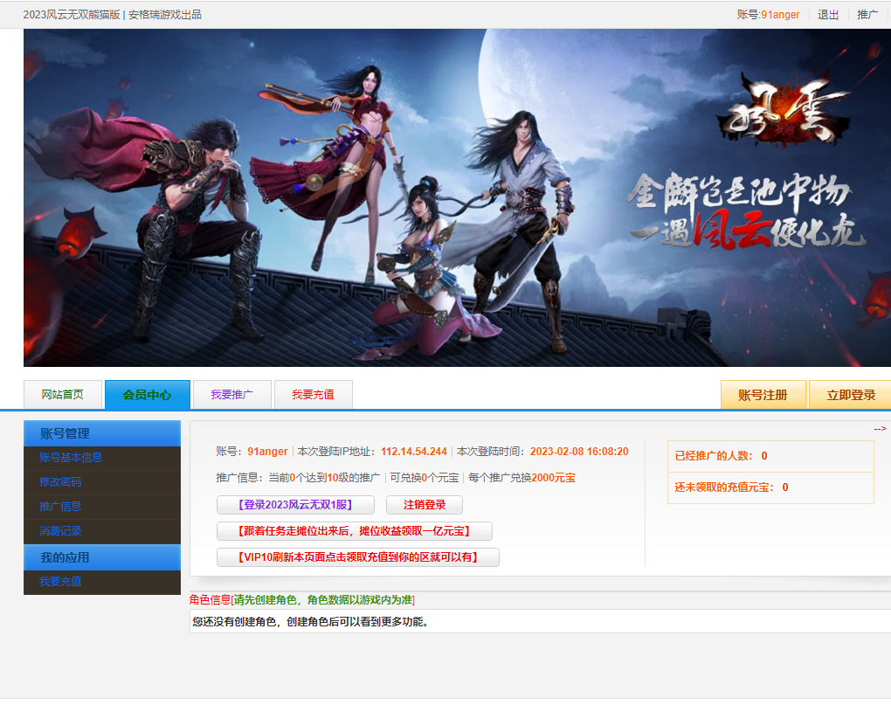Open 推广 link in top bar
Image resolution: width=891 pixels, height=705 pixels.
(867, 15)
